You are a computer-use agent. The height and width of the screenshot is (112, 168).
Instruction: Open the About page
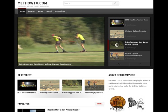click(49, 11)
